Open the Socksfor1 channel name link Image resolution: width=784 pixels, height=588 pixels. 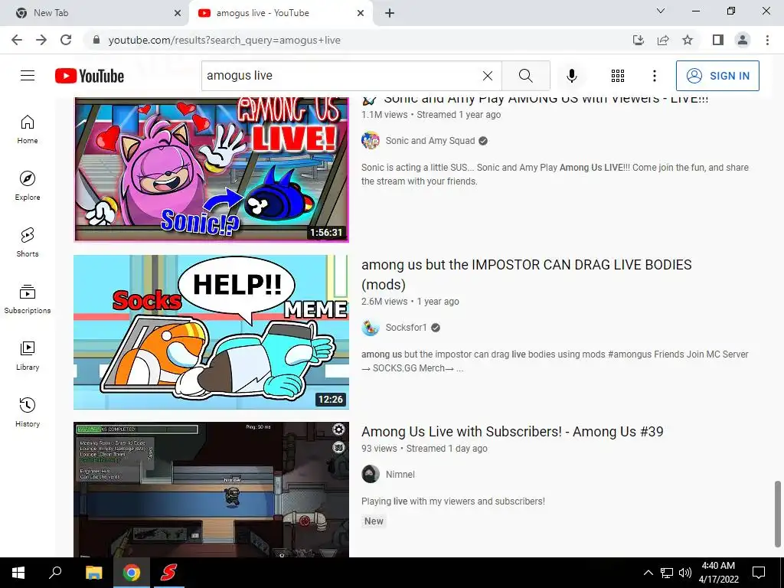406,328
